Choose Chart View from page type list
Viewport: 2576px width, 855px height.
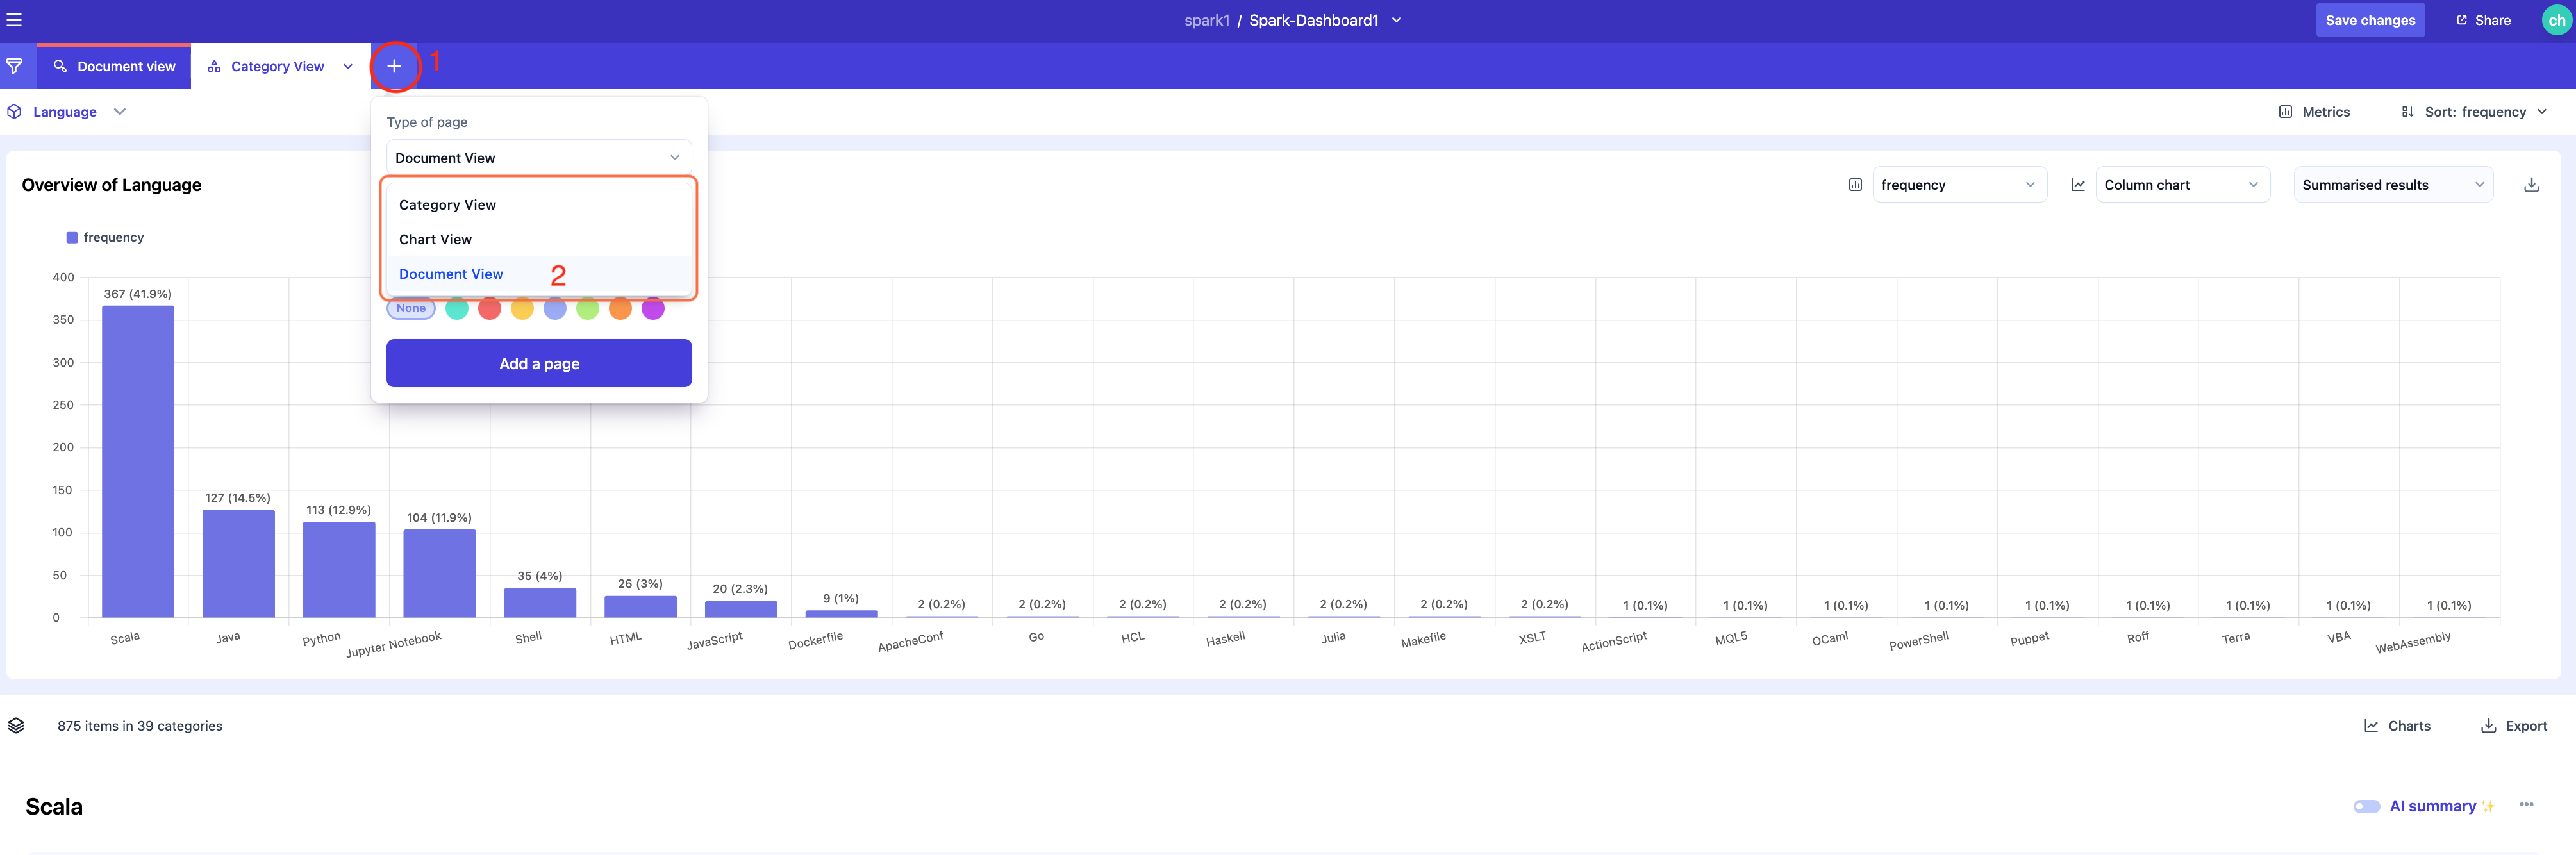point(435,239)
